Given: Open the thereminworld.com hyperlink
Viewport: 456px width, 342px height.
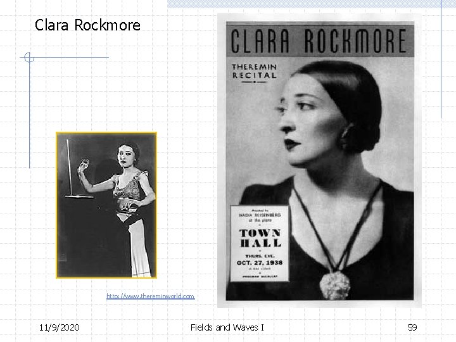Looking at the screenshot, I should click(x=150, y=296).
